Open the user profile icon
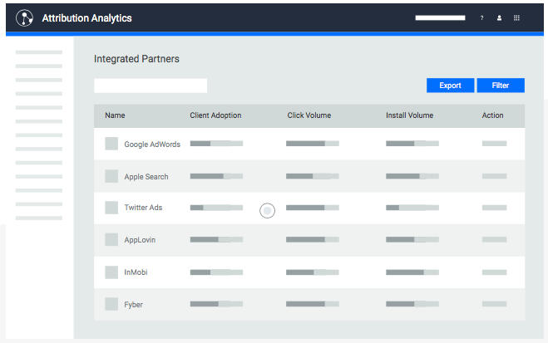Screen dimensions: 548x343 (499, 18)
